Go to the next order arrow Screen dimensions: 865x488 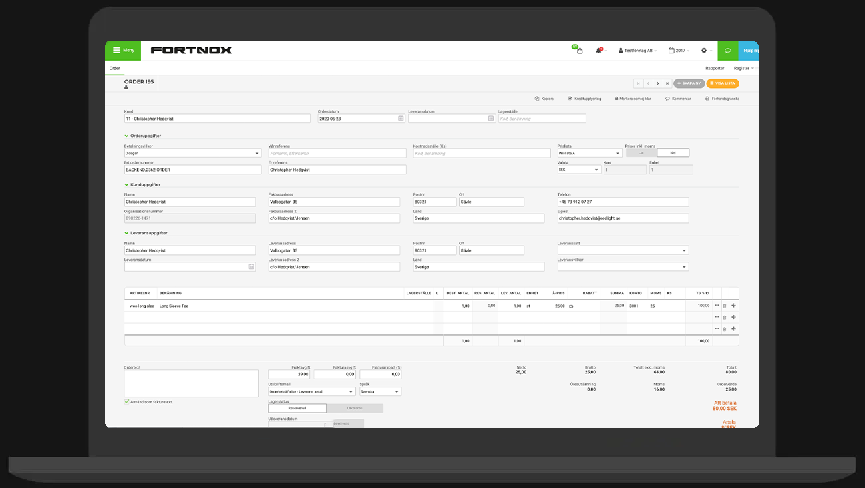pos(657,83)
